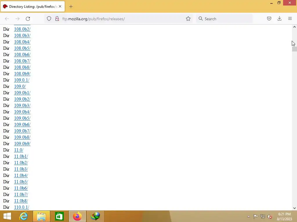Open the 11.0b8/ directory
Image resolution: width=297 pixels, height=222 pixels.
(x=21, y=201)
